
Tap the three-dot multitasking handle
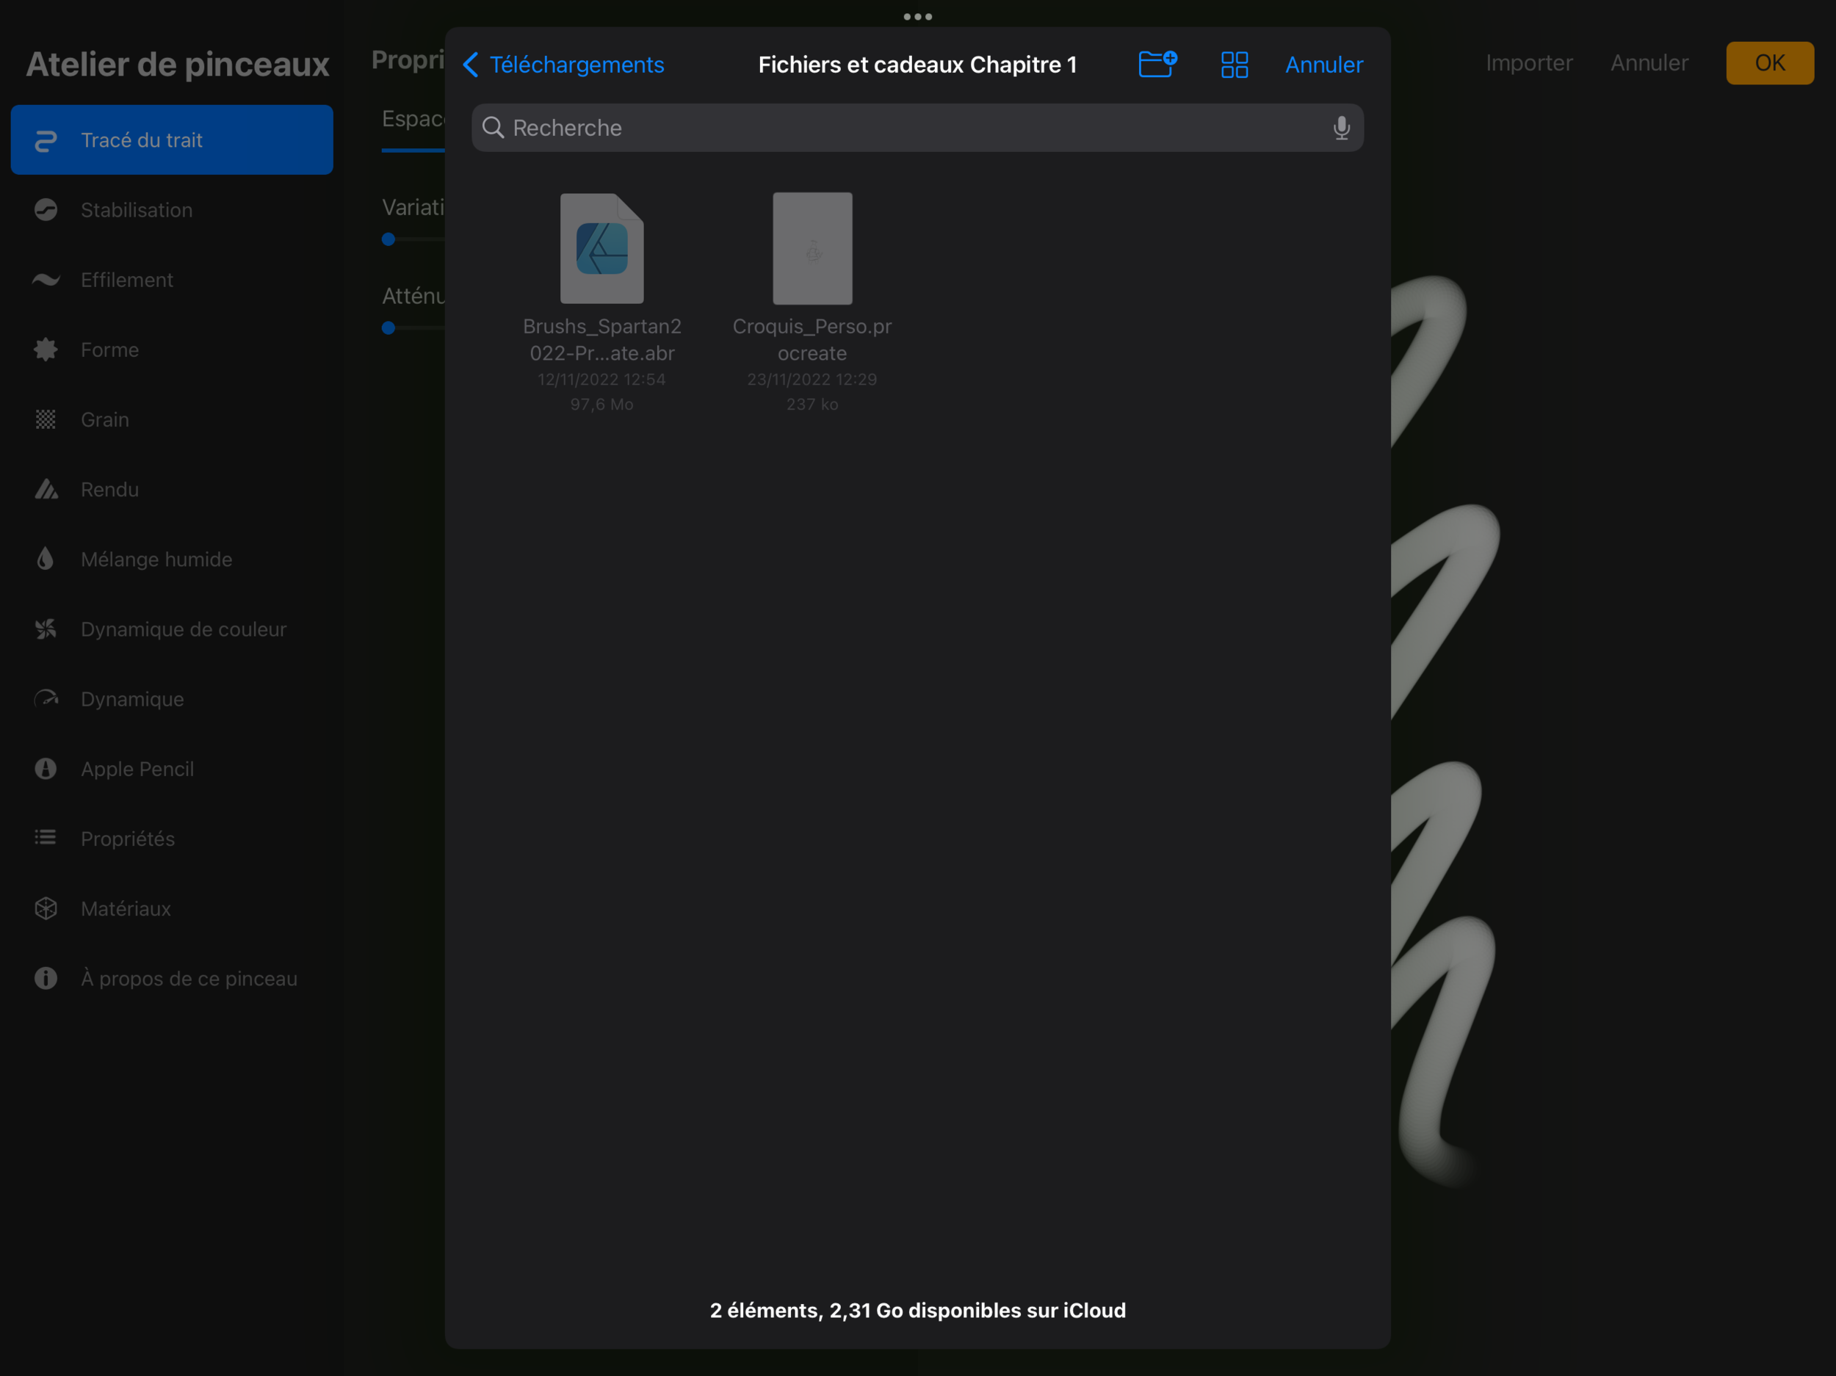917,17
